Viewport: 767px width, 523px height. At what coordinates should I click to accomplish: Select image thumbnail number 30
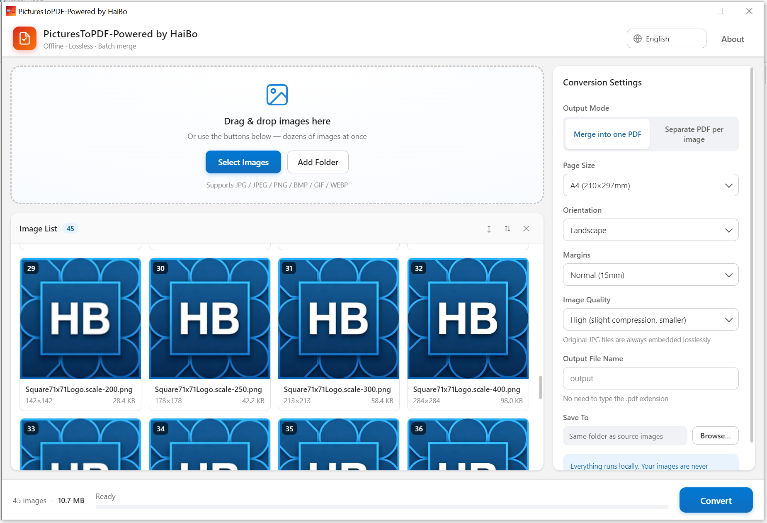210,319
